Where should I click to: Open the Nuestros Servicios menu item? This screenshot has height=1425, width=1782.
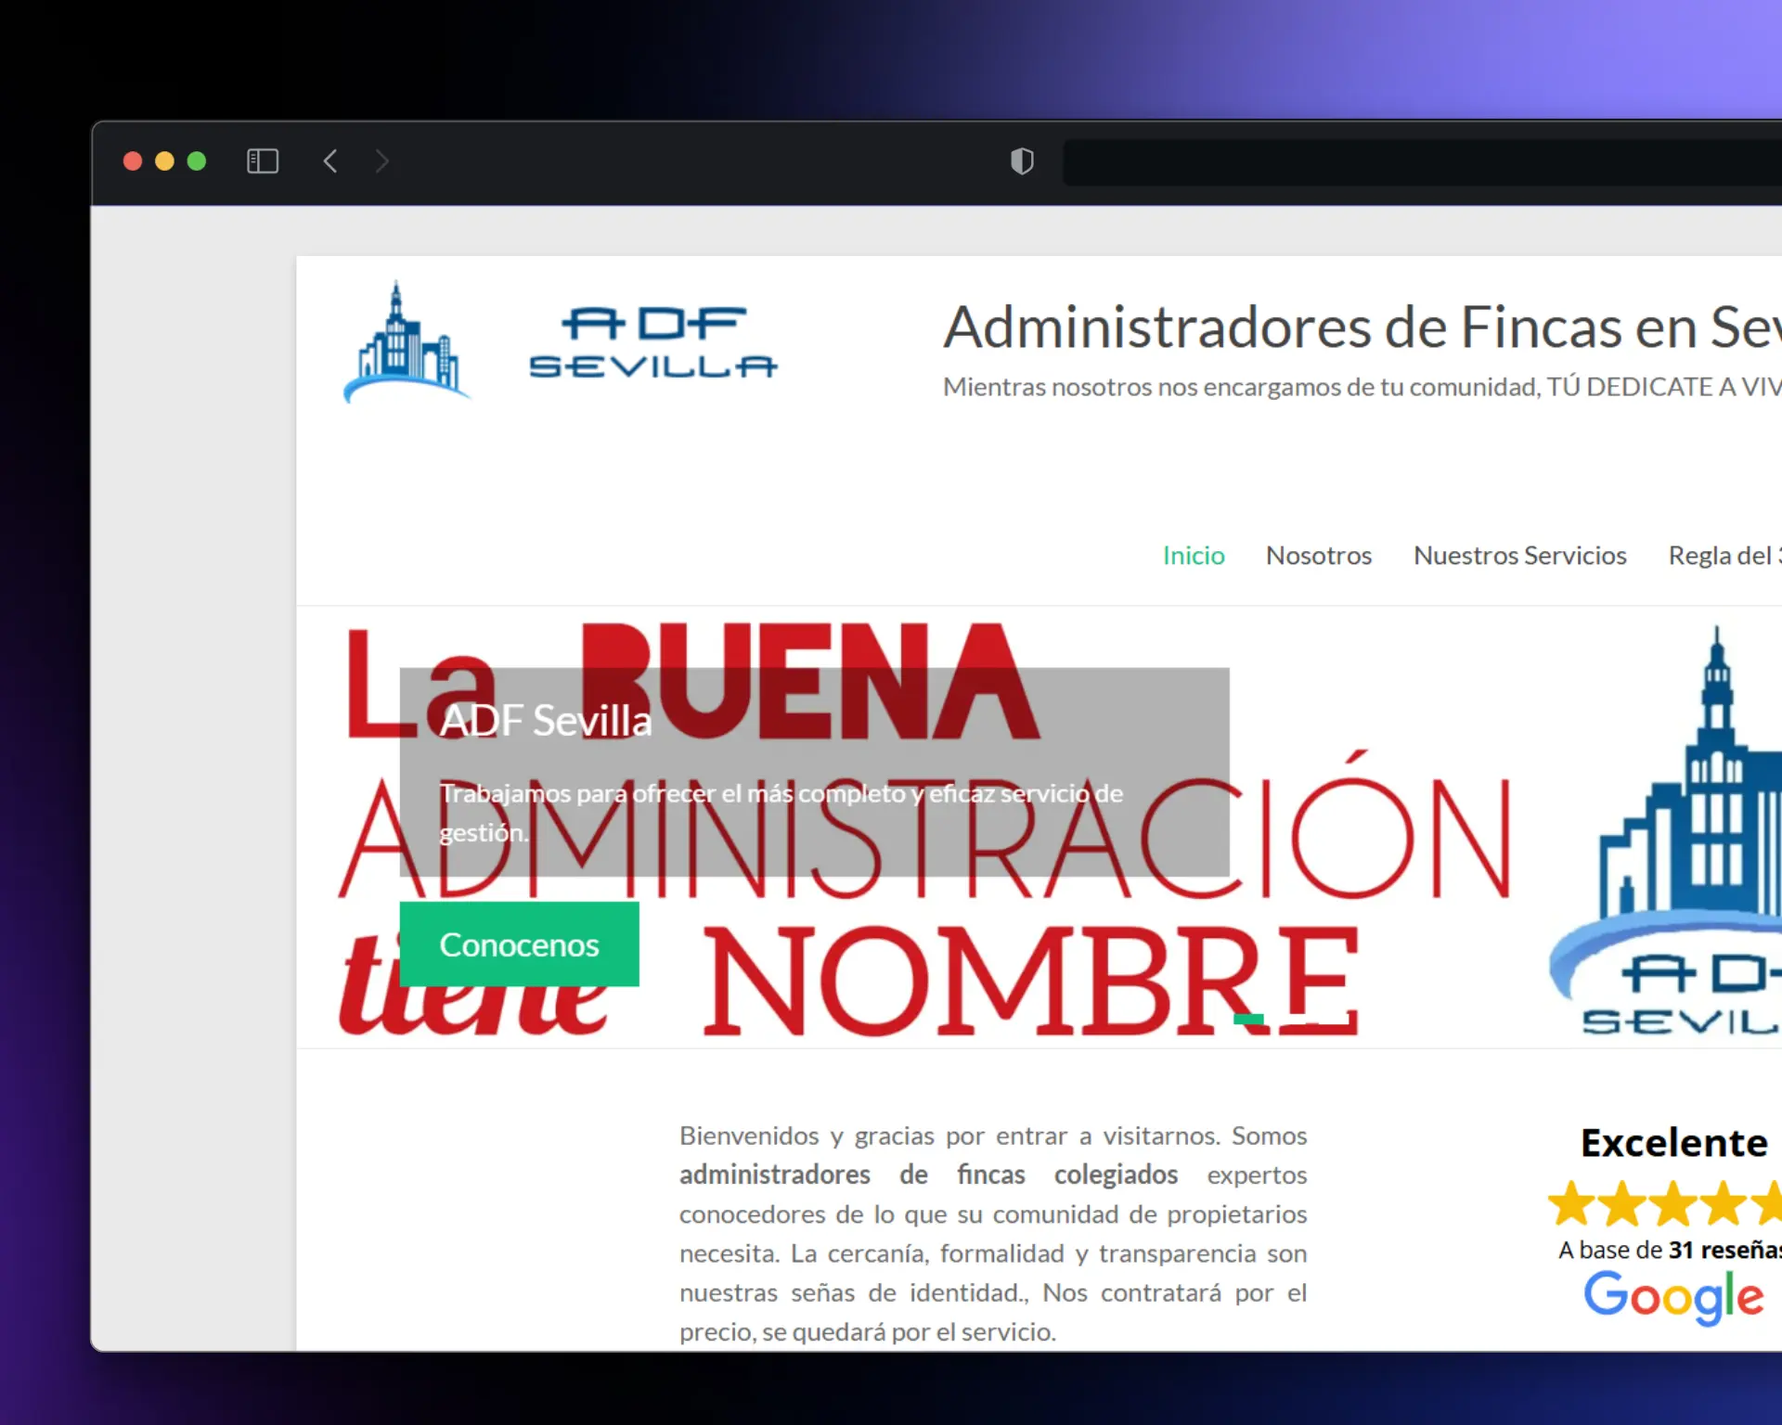1519,555
